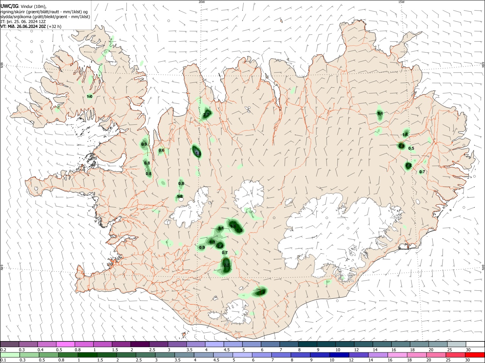Click the '1.0' precipitation value in the Westfjords

click(x=89, y=97)
